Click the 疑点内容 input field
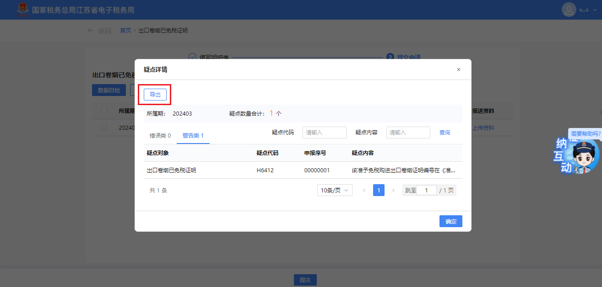 point(408,133)
